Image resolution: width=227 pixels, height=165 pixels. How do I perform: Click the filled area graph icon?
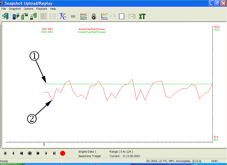pyautogui.click(x=104, y=16)
